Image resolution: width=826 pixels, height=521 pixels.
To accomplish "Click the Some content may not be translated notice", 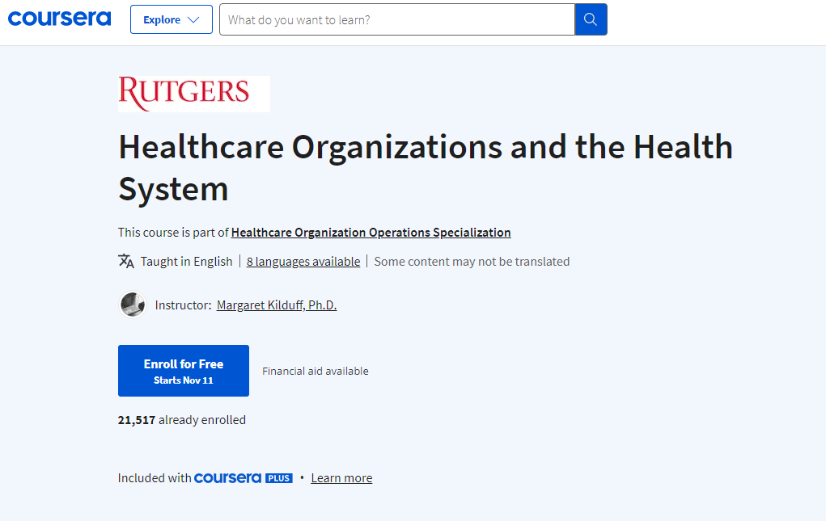I will [x=469, y=261].
